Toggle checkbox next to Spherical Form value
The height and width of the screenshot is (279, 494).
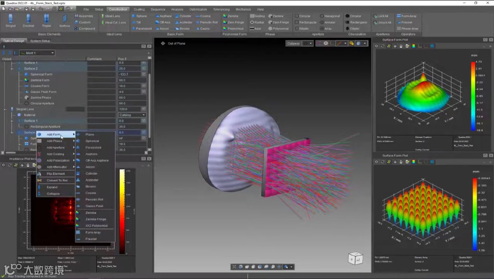144,74
